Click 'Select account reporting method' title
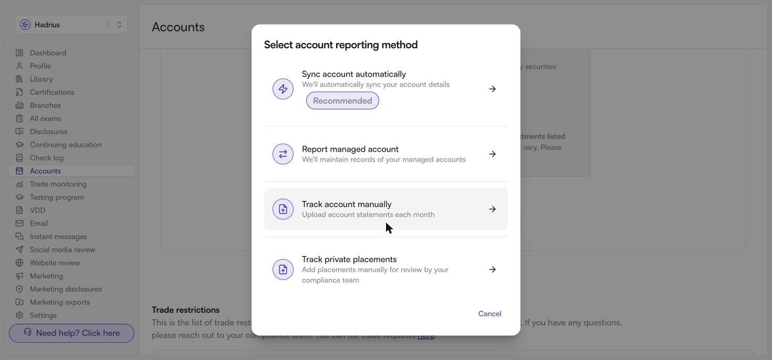The width and height of the screenshot is (772, 360). pyautogui.click(x=341, y=45)
